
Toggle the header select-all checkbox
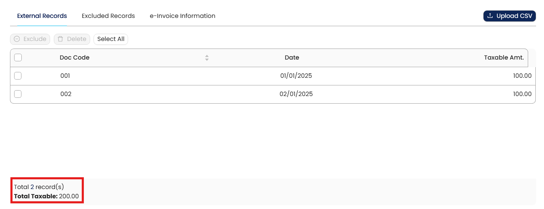18,58
